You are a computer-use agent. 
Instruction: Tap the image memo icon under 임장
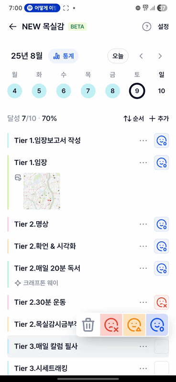point(18,178)
